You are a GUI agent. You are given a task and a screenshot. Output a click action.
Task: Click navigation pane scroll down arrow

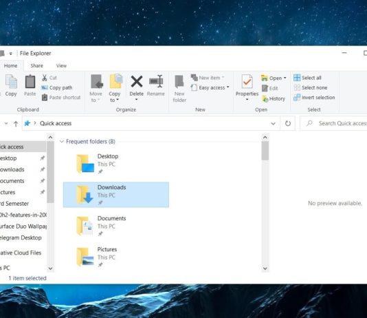50,268
